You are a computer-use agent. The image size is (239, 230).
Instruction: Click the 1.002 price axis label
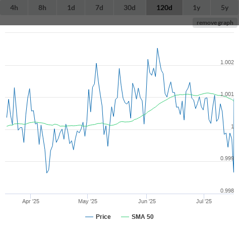(227, 62)
